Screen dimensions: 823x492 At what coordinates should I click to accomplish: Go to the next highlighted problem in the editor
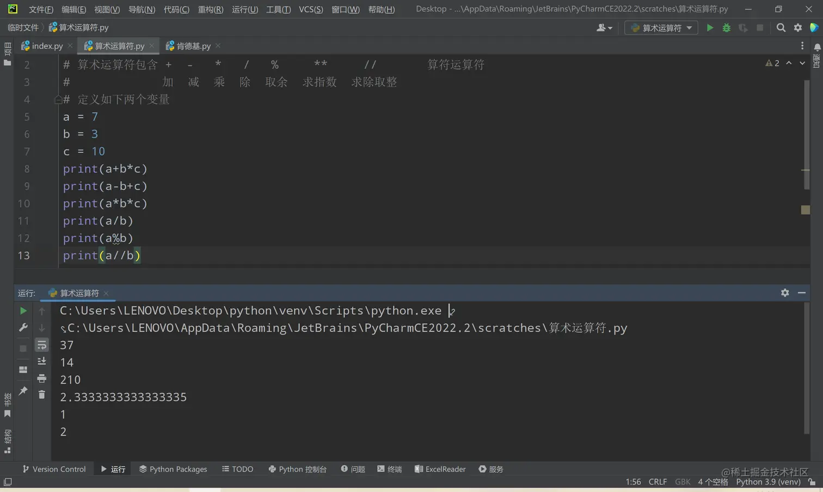point(802,64)
